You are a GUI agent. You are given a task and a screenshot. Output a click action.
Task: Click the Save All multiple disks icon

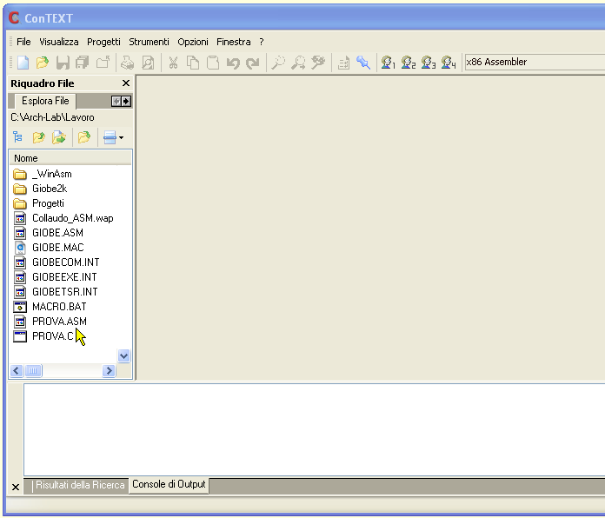83,63
